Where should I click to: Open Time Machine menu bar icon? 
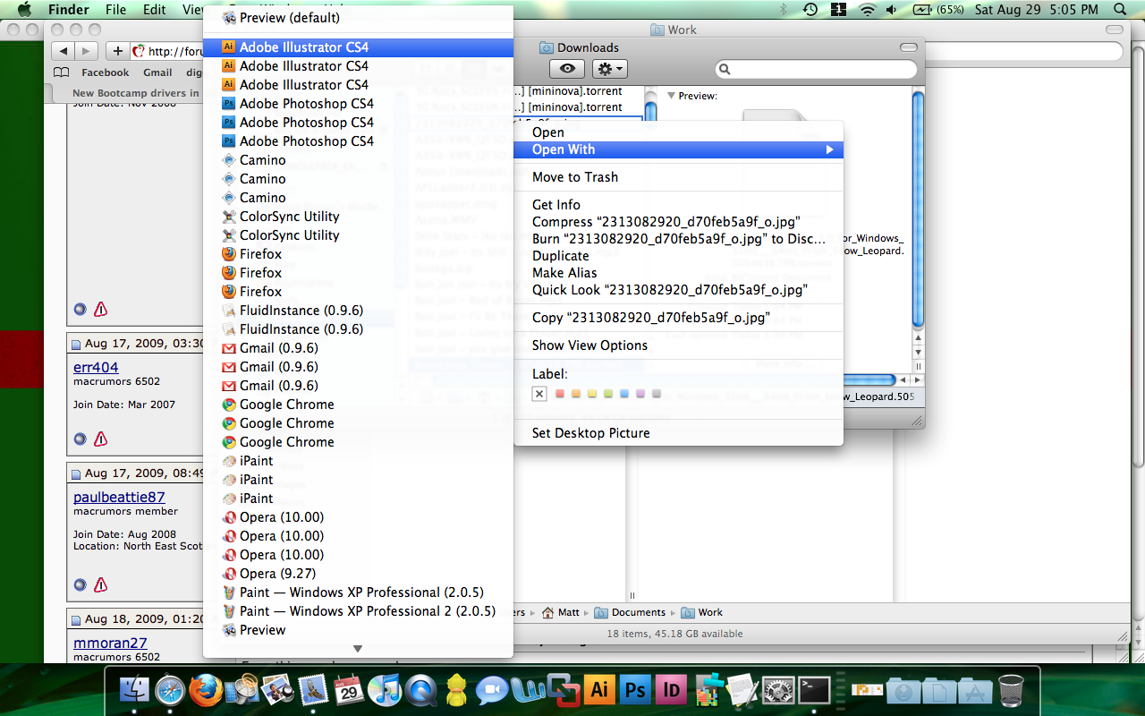pos(810,10)
